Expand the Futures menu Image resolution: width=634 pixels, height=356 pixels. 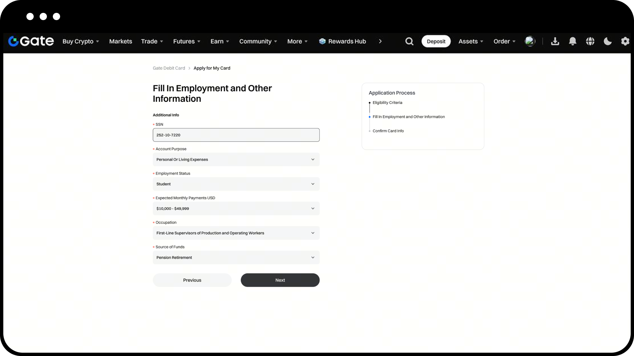[187, 41]
